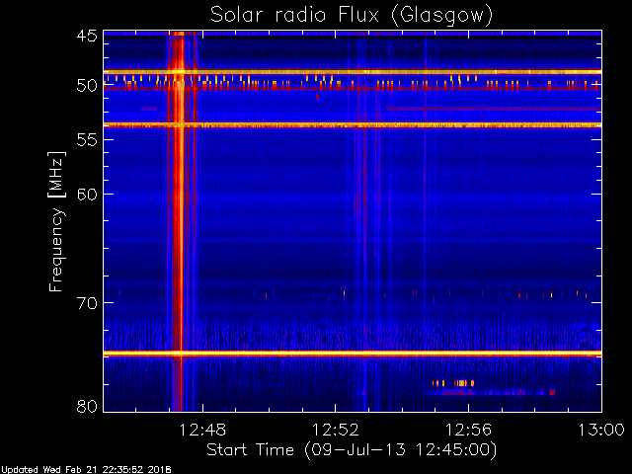This screenshot has height=474, width=632.
Task: Click the "45" frequency tick label
Action: [87, 36]
